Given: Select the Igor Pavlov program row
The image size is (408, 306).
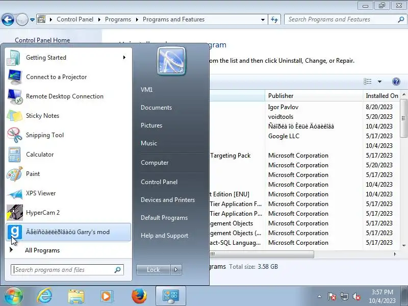Looking at the screenshot, I should tap(303, 107).
